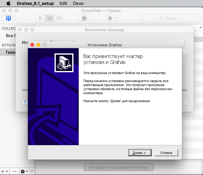Open the Edit menu
203x175 pixels.
(x=63, y=3)
